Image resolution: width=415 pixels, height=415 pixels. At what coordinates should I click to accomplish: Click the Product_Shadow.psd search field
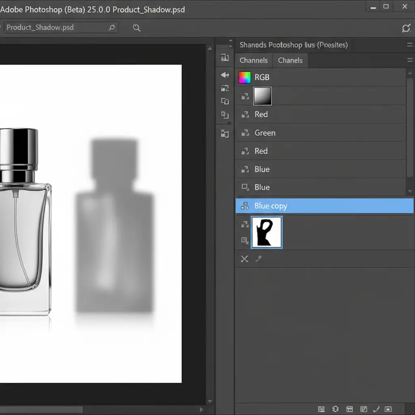coord(57,28)
